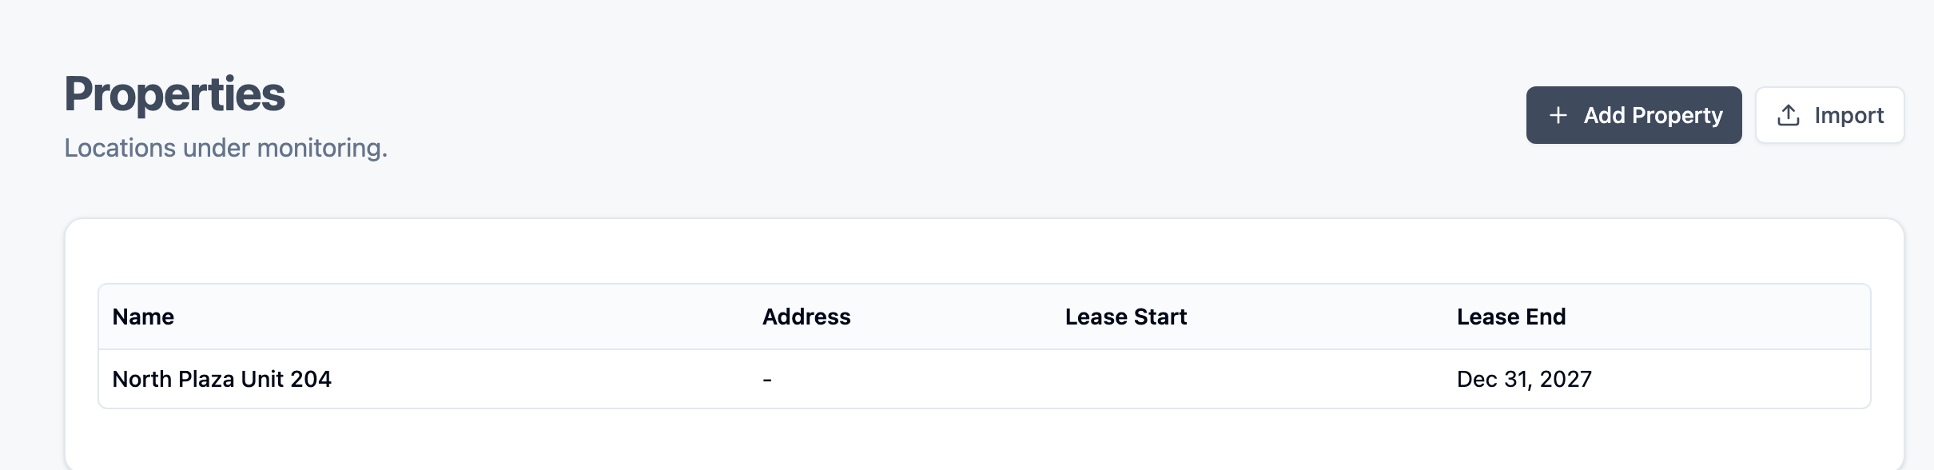This screenshot has width=1934, height=470.
Task: Open the North Plaza Unit 204 property
Action: [x=222, y=379]
